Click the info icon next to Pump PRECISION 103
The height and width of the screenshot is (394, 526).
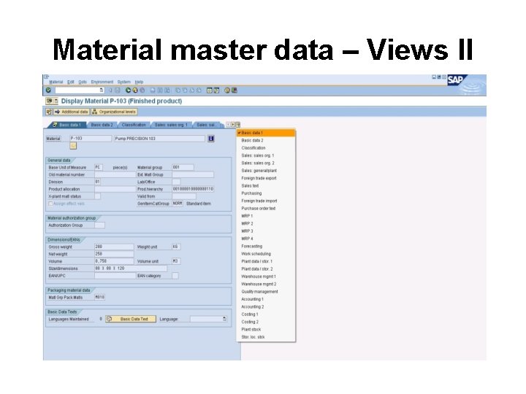211,139
